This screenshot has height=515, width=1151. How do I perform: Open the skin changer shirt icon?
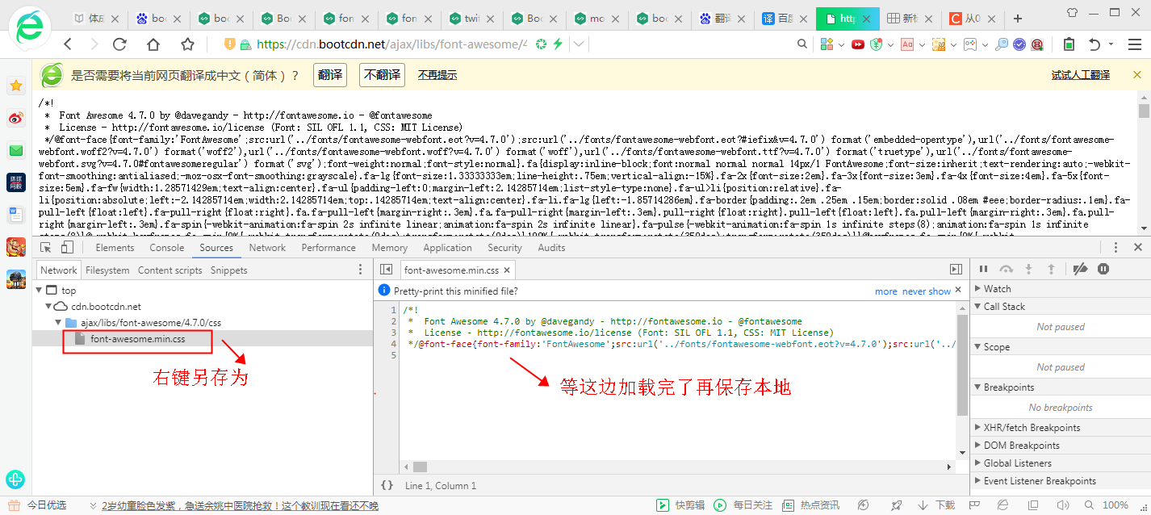point(1073,12)
